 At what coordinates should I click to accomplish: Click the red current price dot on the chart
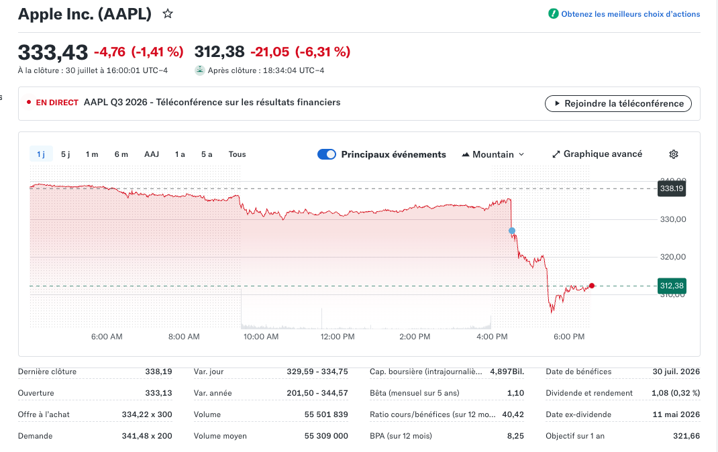pos(592,286)
